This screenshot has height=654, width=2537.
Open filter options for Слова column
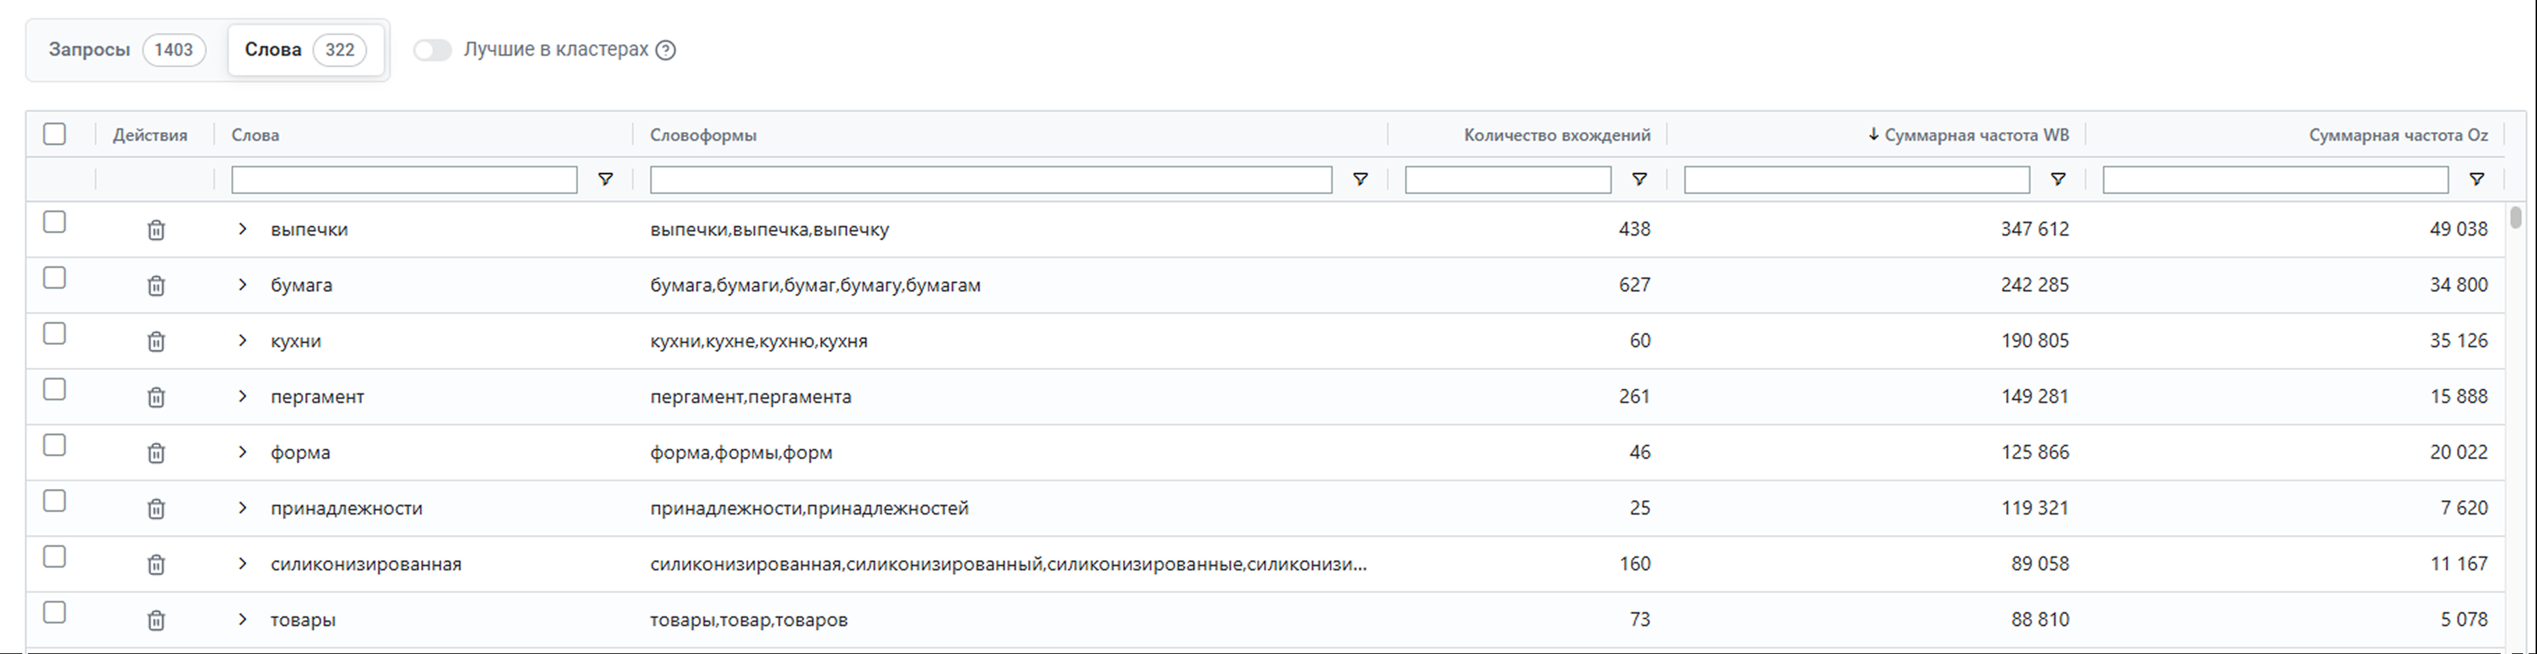pos(606,179)
